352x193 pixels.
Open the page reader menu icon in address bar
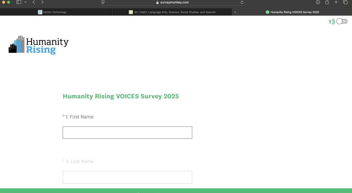[103, 2]
